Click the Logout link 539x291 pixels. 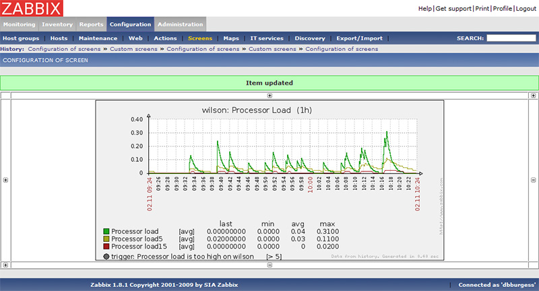tap(526, 9)
